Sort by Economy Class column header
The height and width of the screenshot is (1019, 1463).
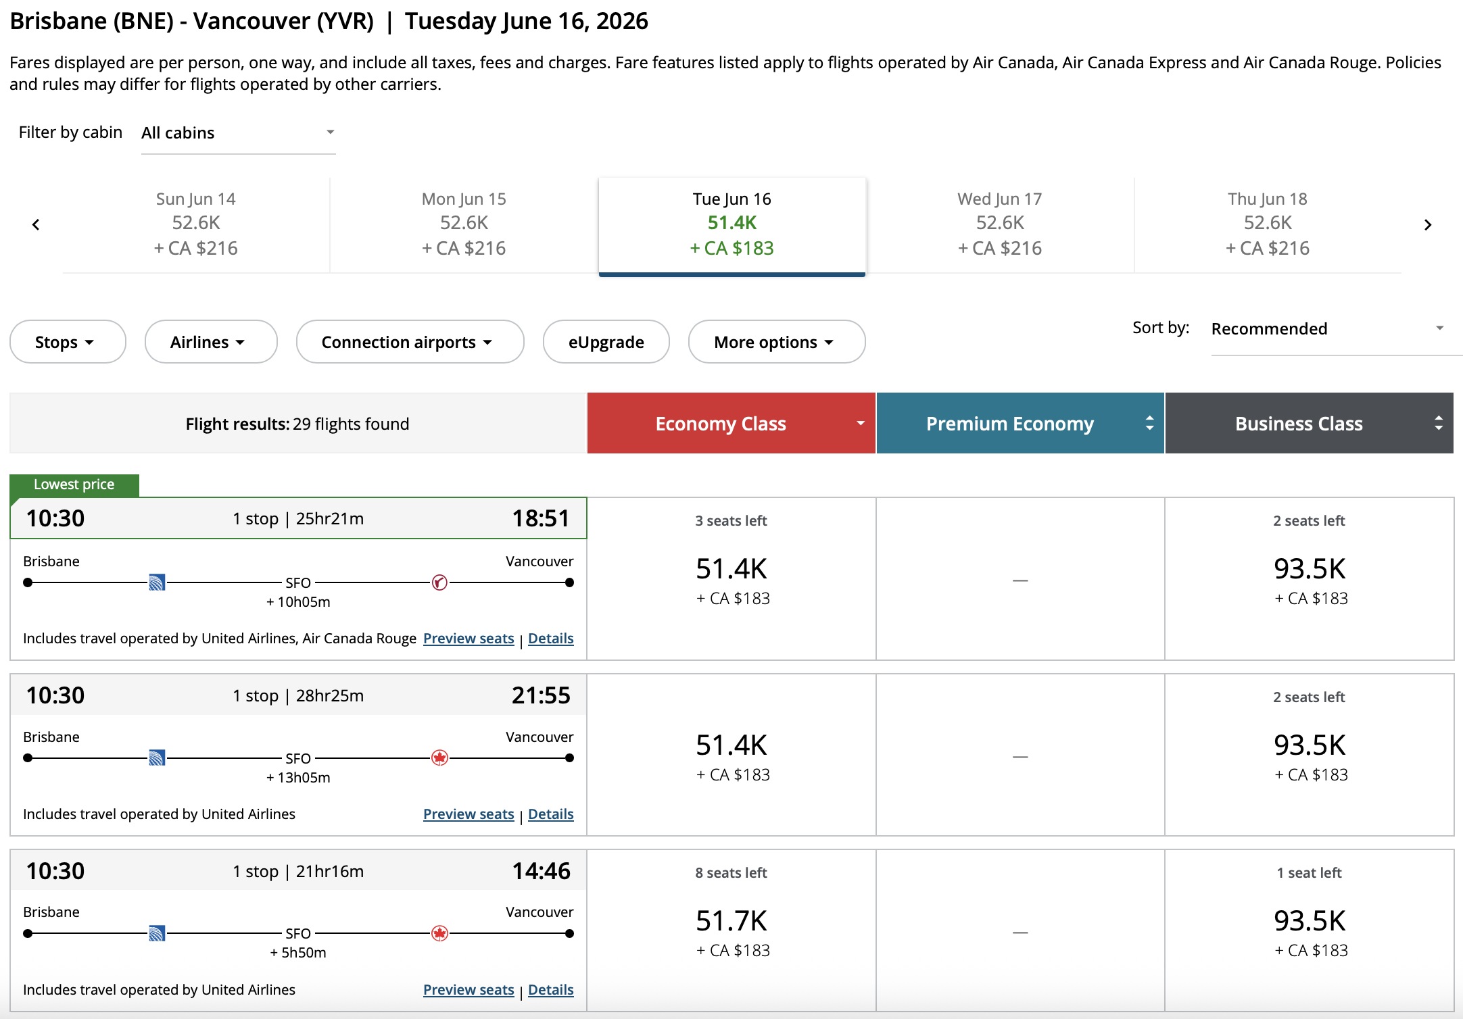731,424
